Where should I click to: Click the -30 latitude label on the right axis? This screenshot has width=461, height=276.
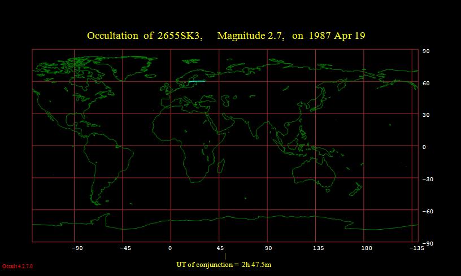point(428,179)
